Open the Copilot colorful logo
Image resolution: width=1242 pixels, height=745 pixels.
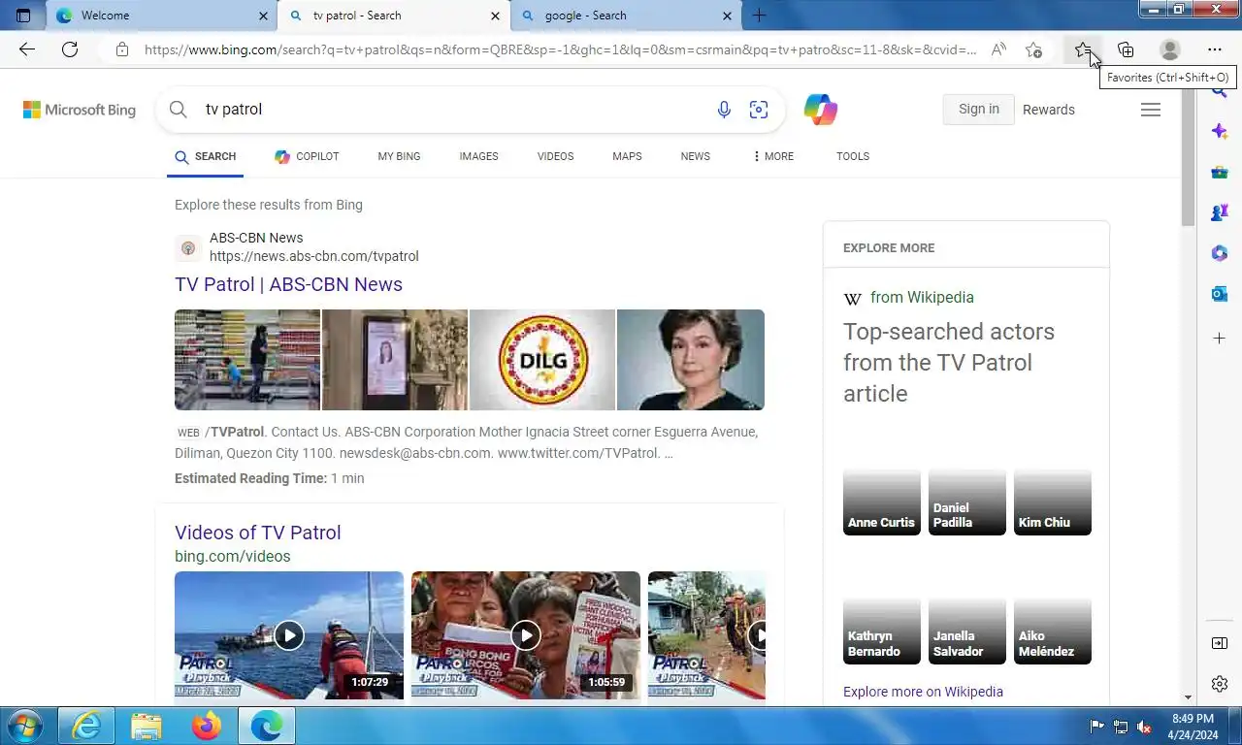(x=821, y=110)
